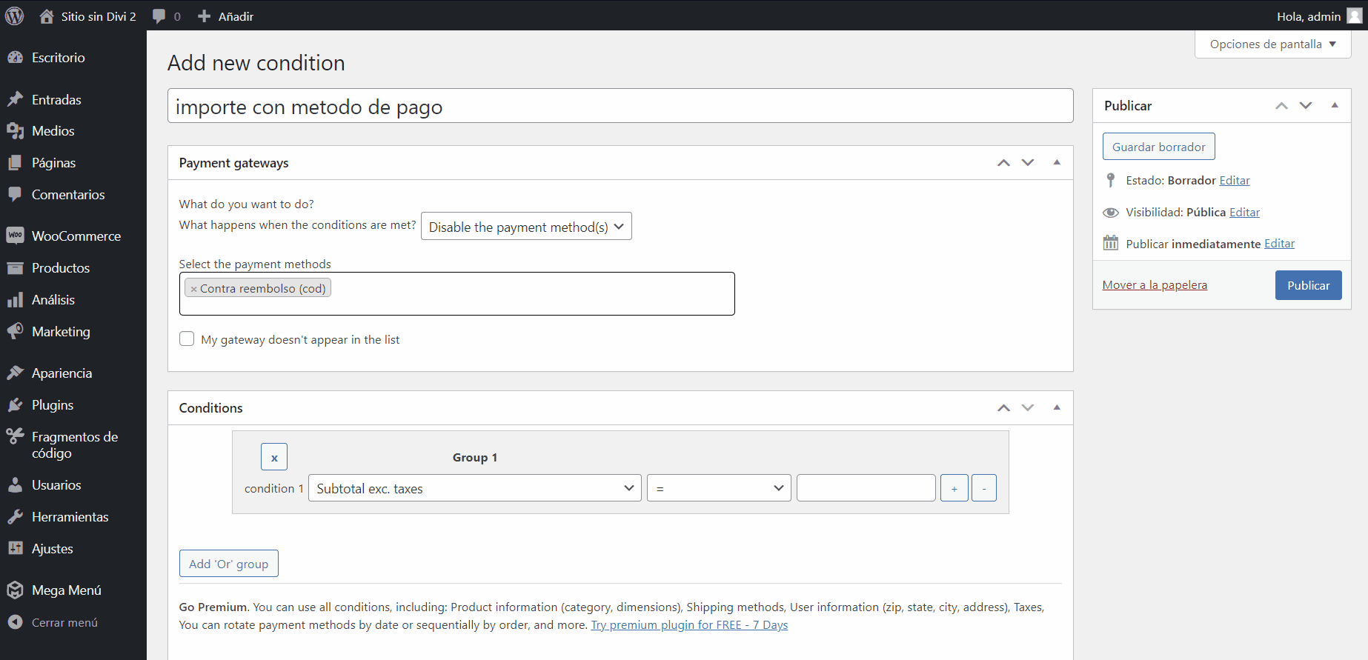Screen dimensions: 1368x660
Task: Delete Group 1 with the x button
Action: pos(273,457)
